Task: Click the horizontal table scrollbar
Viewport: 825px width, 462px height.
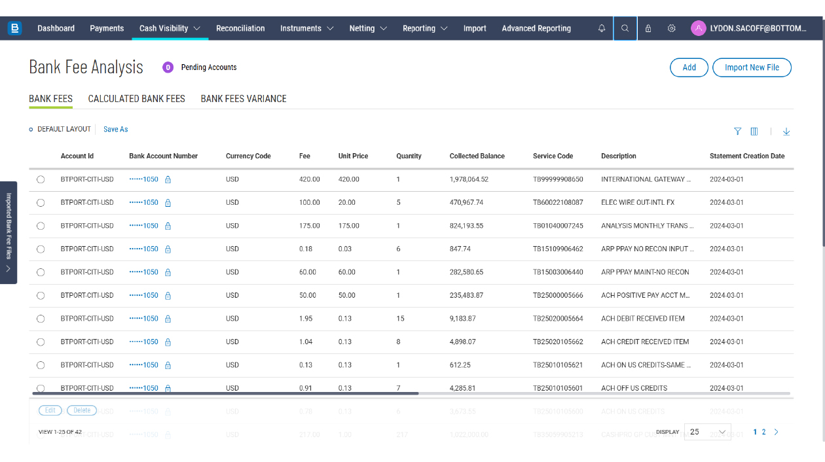Action: [x=225, y=393]
